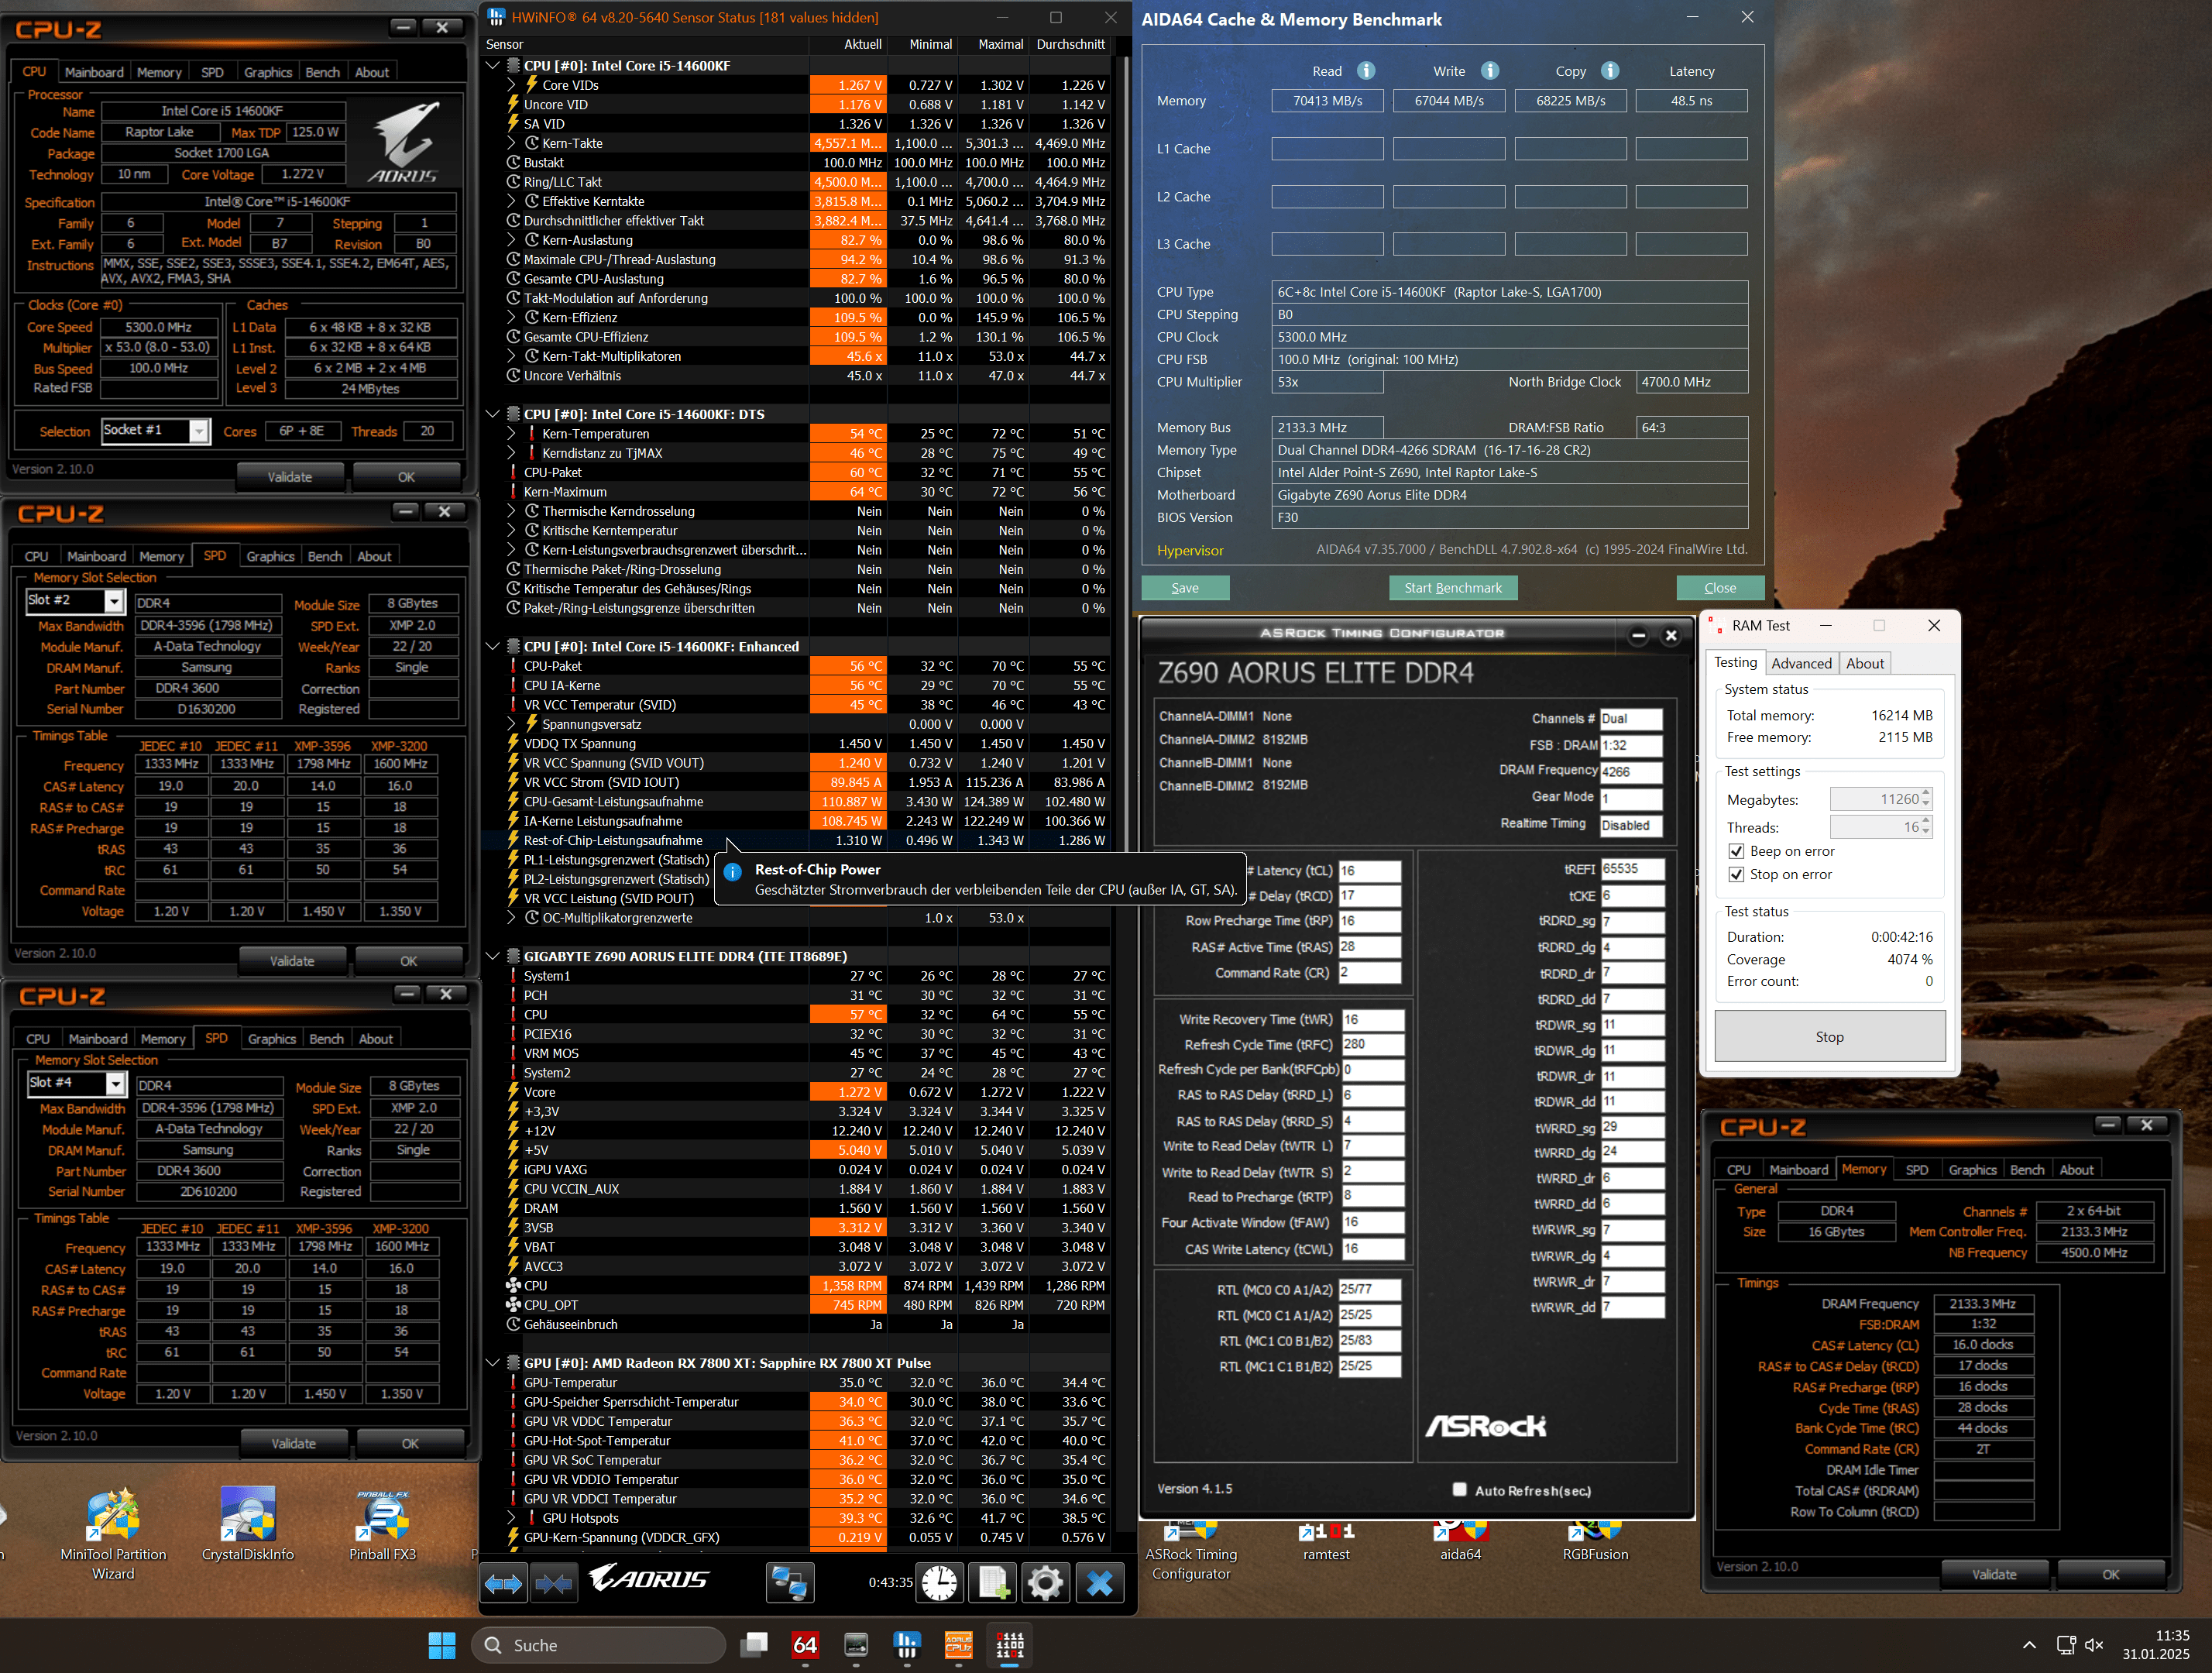2212x1673 pixels.
Task: Enable Auto Refresh checkbox in Timing Configurator
Action: (1459, 1490)
